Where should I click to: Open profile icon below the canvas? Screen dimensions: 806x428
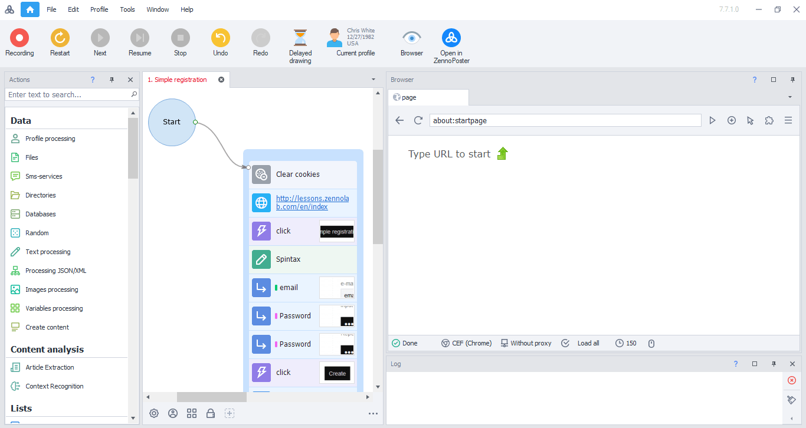(x=173, y=413)
